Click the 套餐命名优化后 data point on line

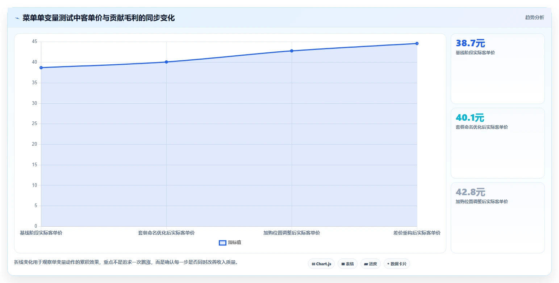click(x=166, y=62)
